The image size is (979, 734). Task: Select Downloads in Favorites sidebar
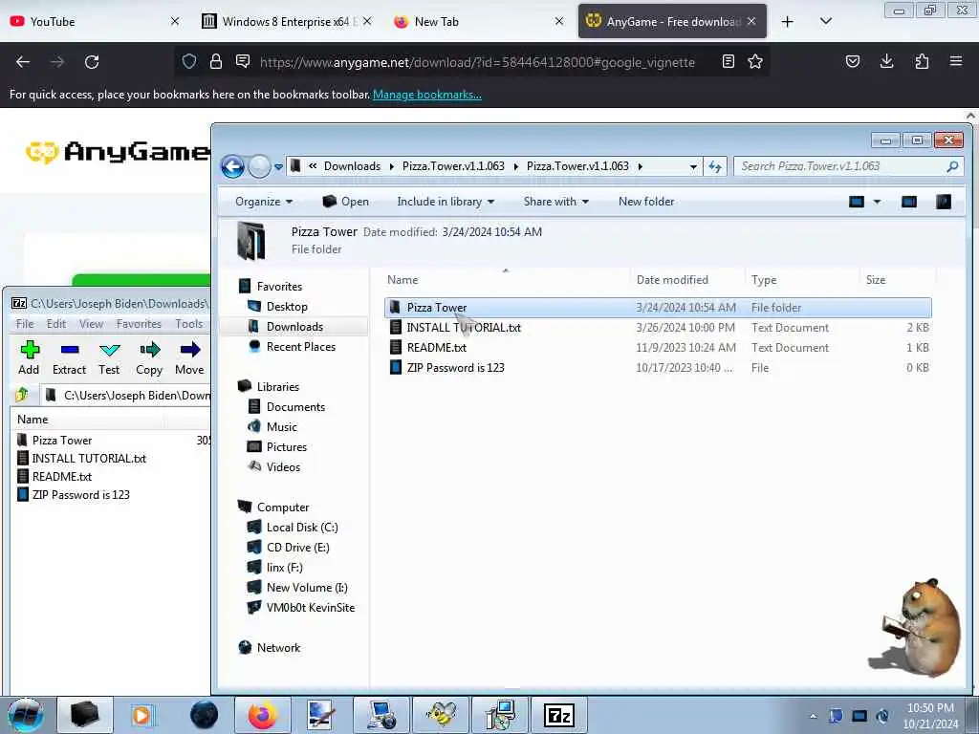pyautogui.click(x=294, y=327)
